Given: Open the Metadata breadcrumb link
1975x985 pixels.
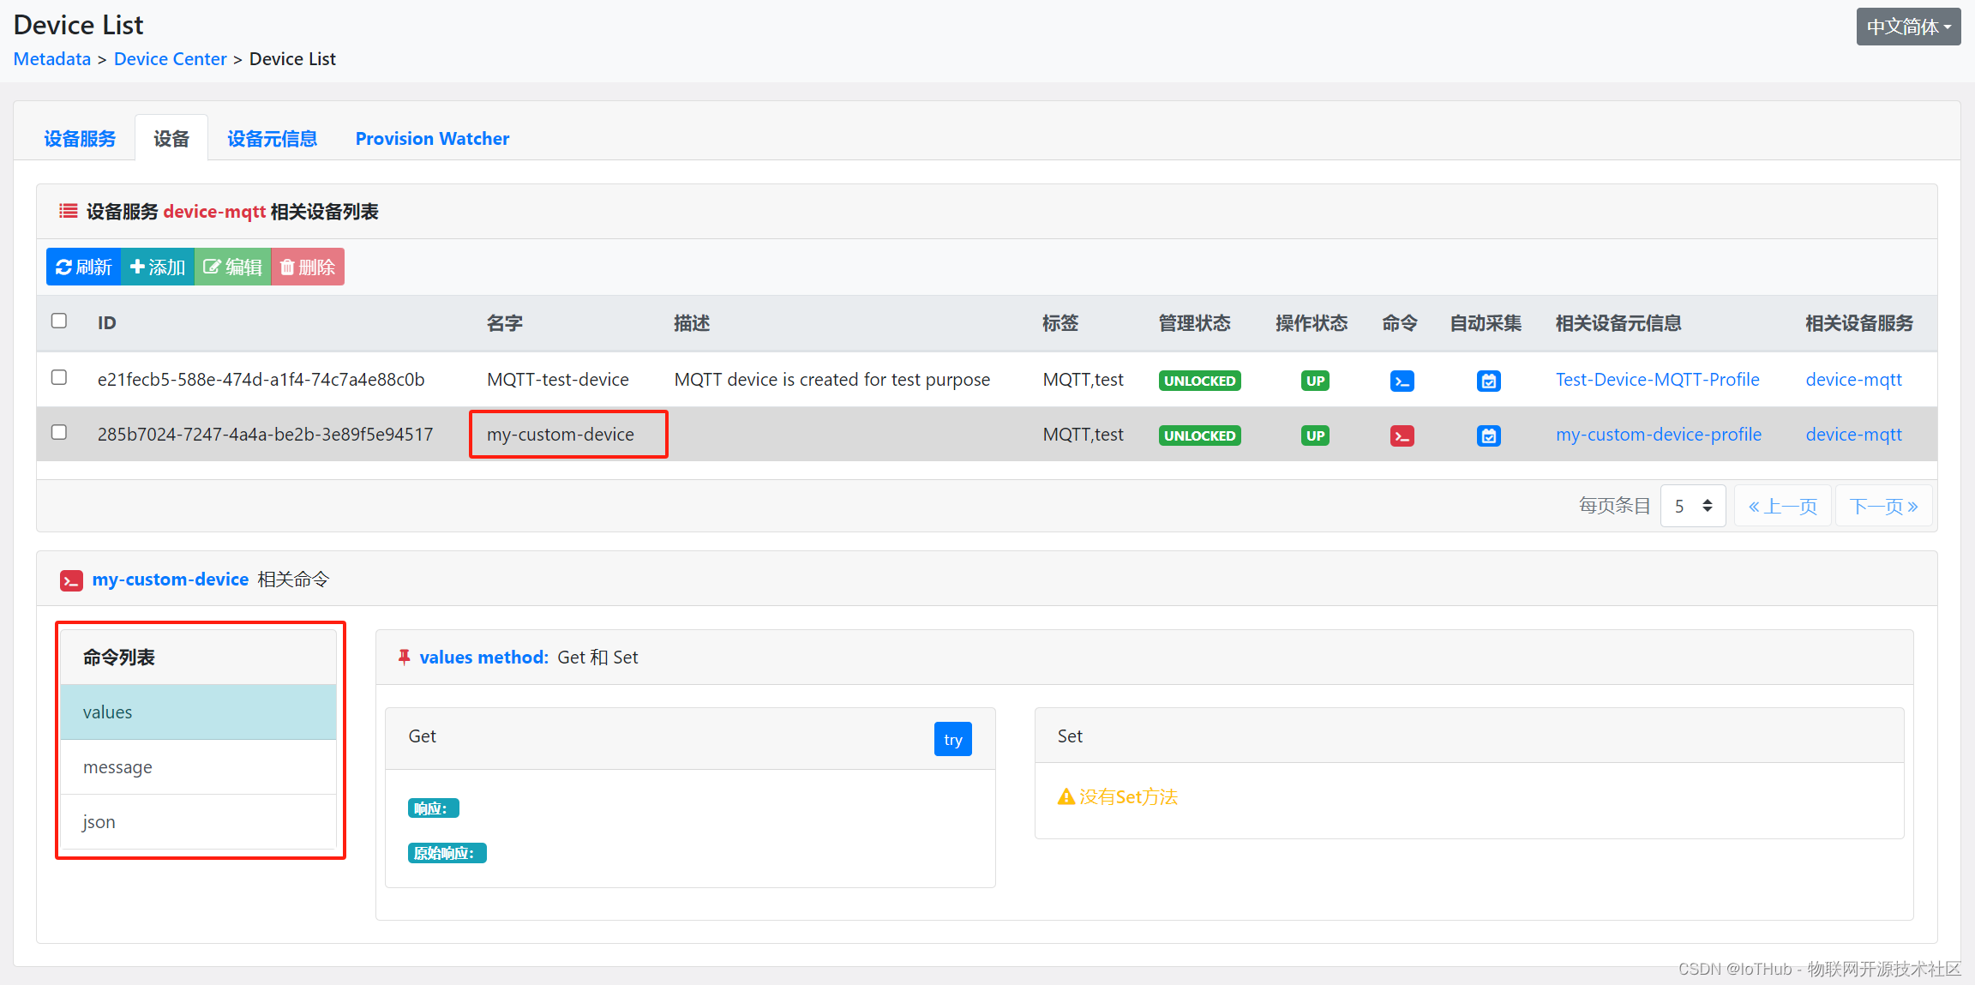Looking at the screenshot, I should (x=52, y=59).
